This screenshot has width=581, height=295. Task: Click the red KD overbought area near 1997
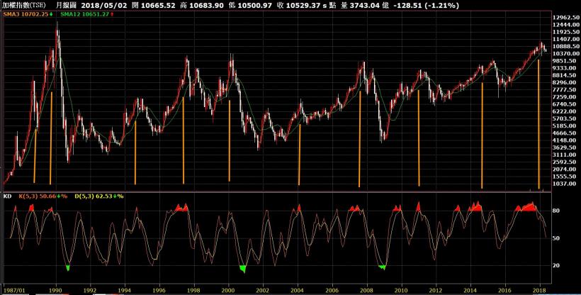181,208
